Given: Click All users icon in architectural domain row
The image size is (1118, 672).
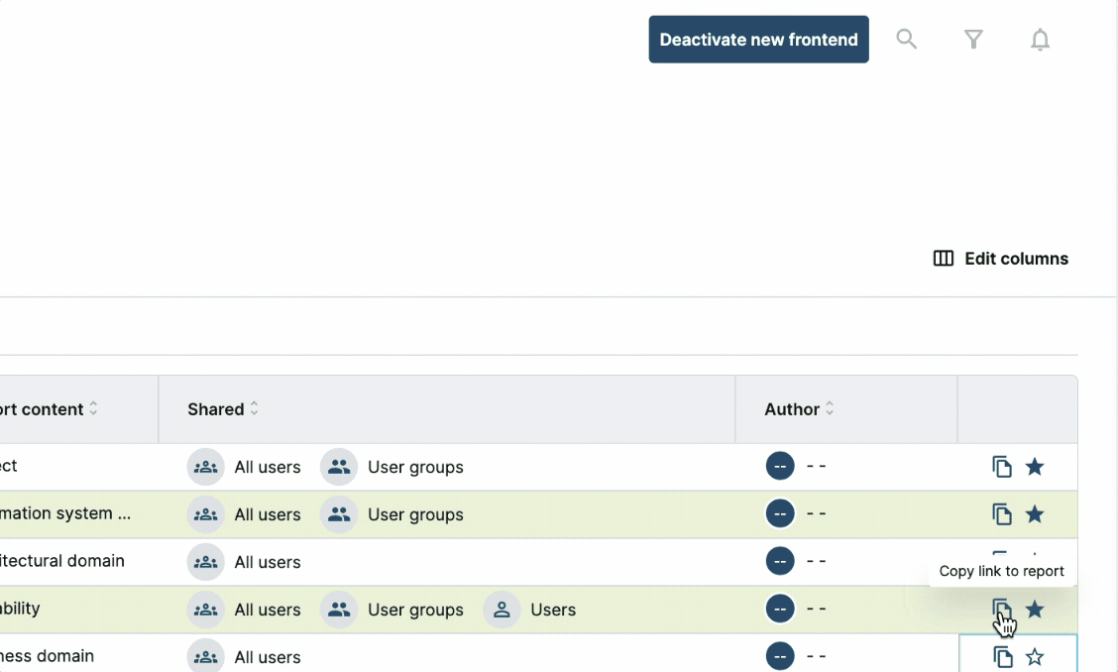Looking at the screenshot, I should 206,562.
